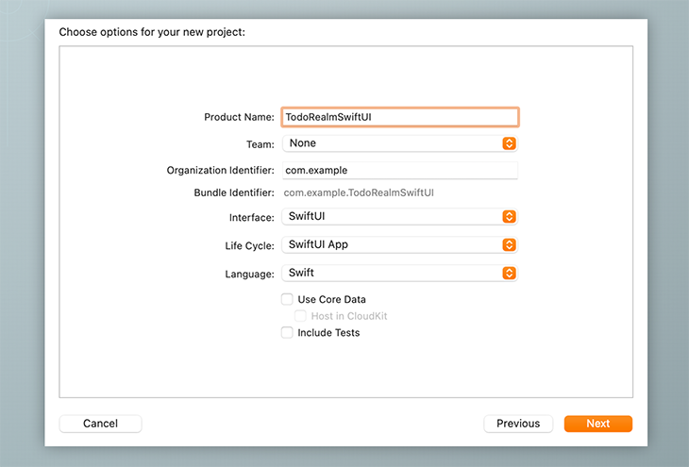The height and width of the screenshot is (467, 689).
Task: Open the Language dropdown showing Swift
Action: 392,274
